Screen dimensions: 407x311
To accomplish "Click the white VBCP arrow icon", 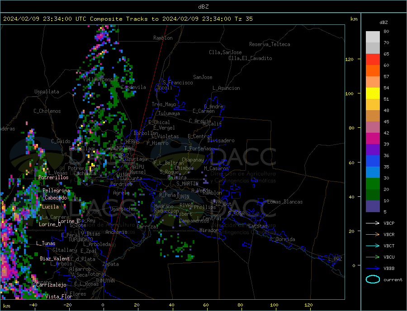I will [373, 223].
